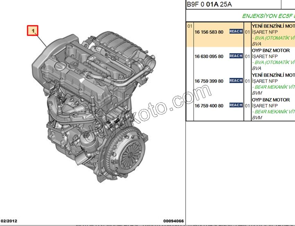Open the ENJEKSİYON EC5F section header

coord(267,15)
